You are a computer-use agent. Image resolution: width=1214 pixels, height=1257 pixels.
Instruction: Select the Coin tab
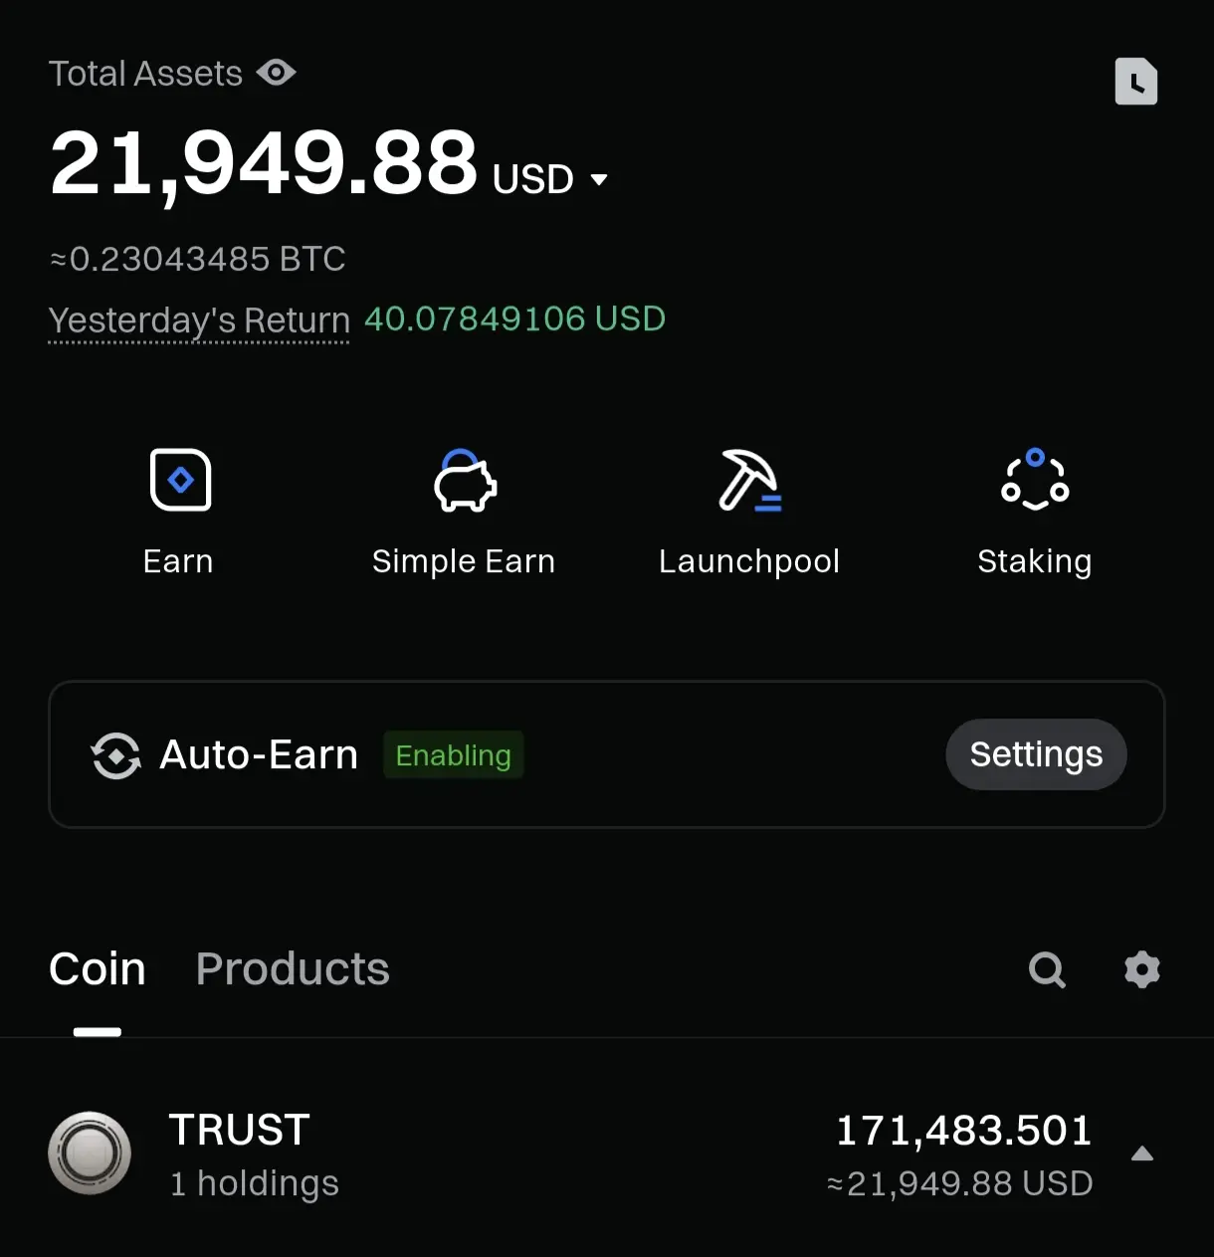pyautogui.click(x=98, y=969)
